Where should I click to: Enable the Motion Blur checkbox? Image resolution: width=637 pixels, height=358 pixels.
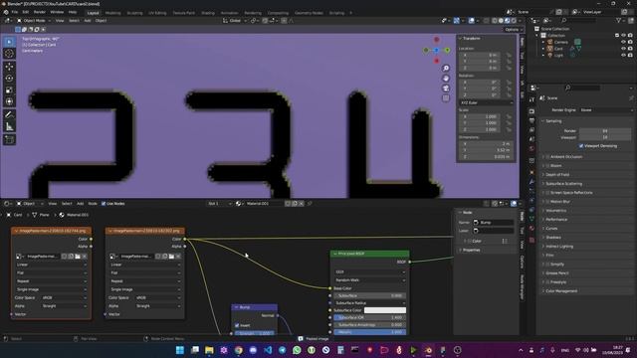(547, 201)
